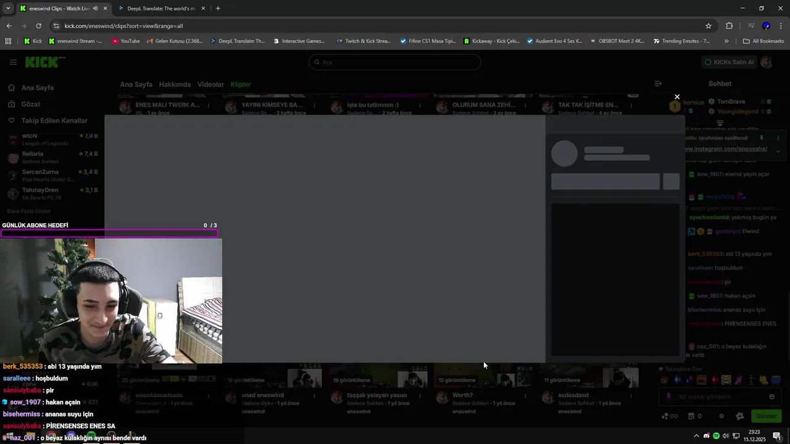The image size is (790, 444).
Task: Close the clip modal with the X
Action: click(677, 97)
